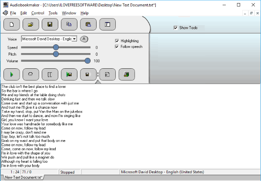Screen dimensions: 261x181
Task: Click the '71 / 0' status bar cell
Action: click(x=27, y=172)
